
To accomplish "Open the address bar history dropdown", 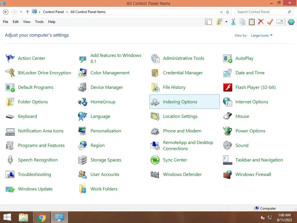I will click(x=221, y=12).
